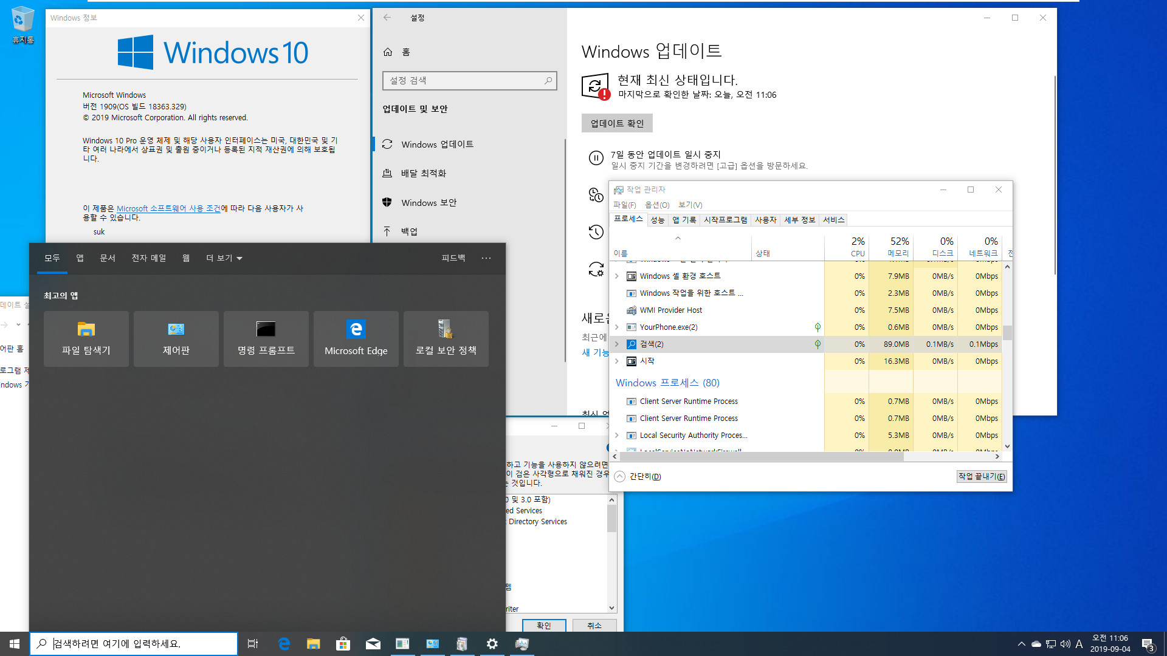Collapse Task Manager to fewer details
The width and height of the screenshot is (1167, 656).
pos(638,477)
